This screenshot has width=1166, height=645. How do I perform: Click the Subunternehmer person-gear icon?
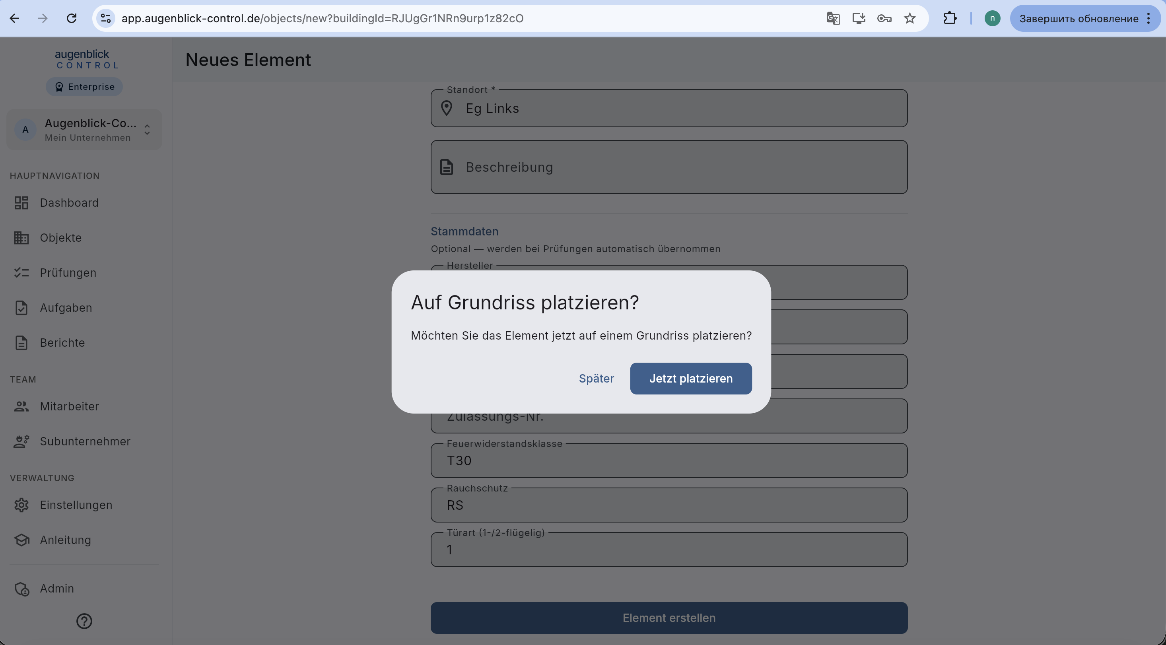pyautogui.click(x=21, y=441)
